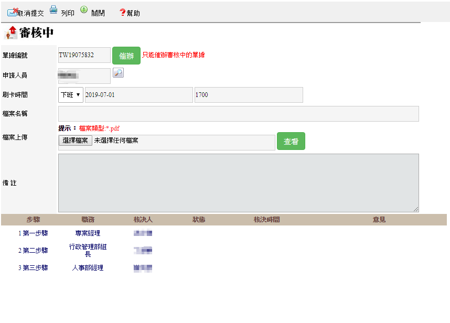Click the punch time field 1700
450x323 pixels.
click(x=248, y=95)
